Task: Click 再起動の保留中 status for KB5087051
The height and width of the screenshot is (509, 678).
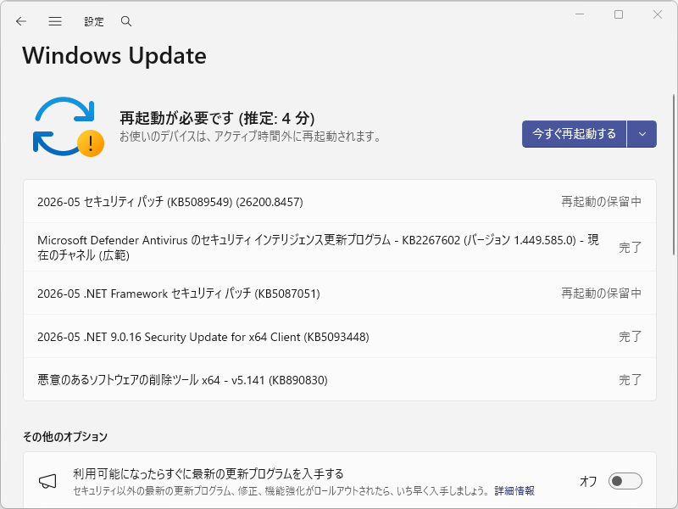Action: [601, 294]
